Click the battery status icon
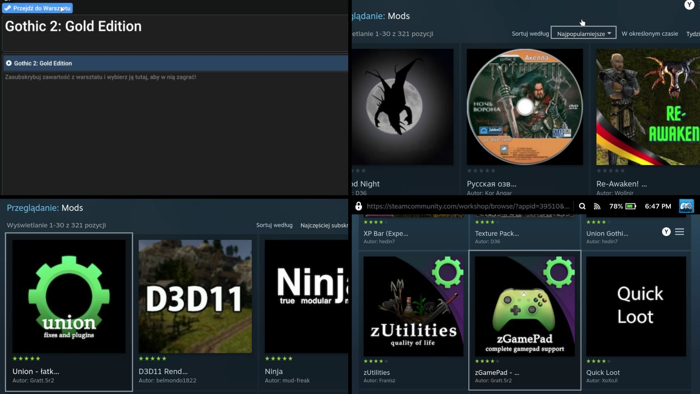The image size is (700, 394). (631, 206)
